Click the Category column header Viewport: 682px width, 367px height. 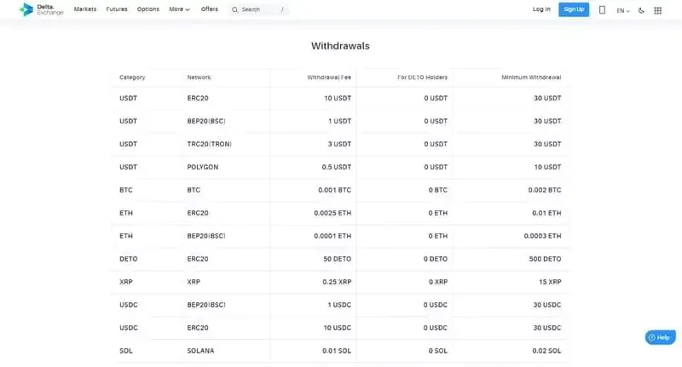point(132,77)
